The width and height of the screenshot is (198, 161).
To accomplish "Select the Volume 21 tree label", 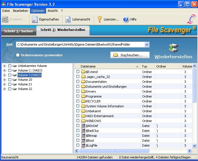I will click(x=25, y=84).
